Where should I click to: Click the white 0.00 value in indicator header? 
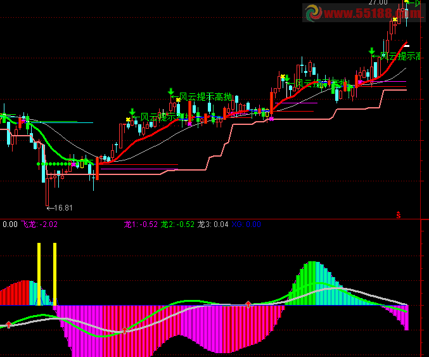[10, 224]
